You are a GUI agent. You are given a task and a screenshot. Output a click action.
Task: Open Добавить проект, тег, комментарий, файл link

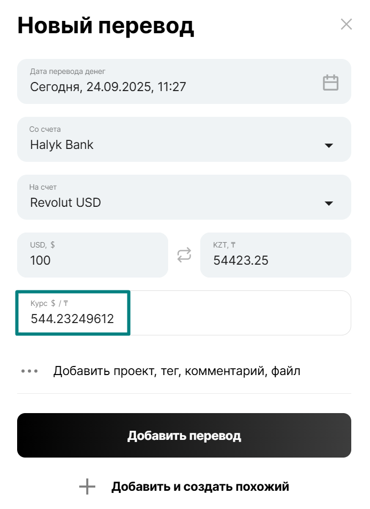[x=177, y=371]
